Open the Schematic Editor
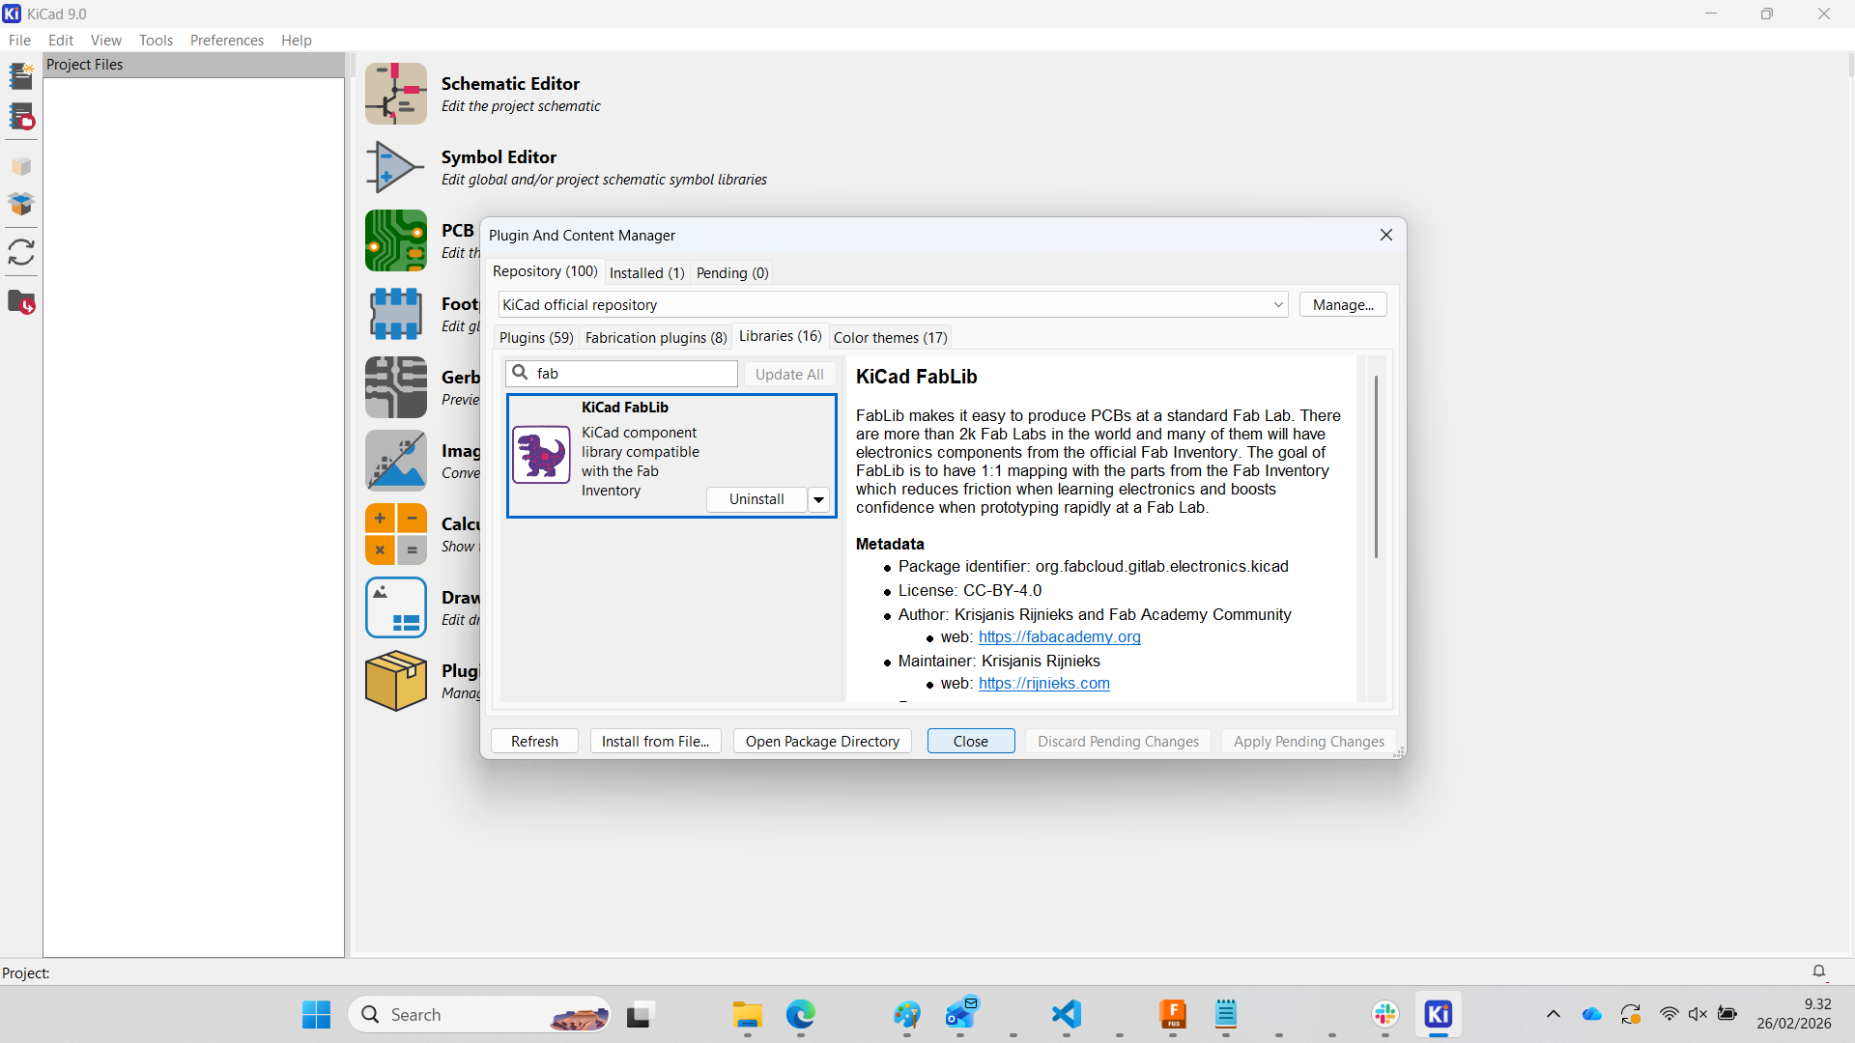The width and height of the screenshot is (1855, 1043). coord(396,94)
